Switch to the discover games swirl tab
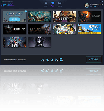 click(60, 4)
